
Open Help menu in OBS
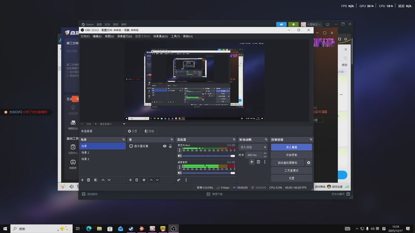point(188,36)
